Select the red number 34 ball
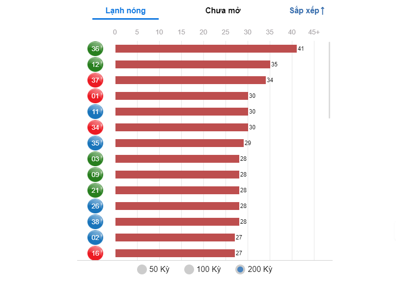396x297 pixels. (x=95, y=127)
